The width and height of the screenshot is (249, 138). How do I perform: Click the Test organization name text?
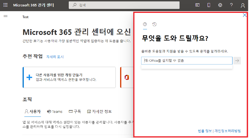25,17
